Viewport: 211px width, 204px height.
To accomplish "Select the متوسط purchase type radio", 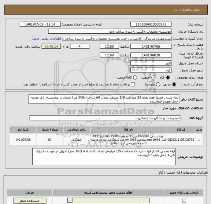I will click(x=158, y=85).
